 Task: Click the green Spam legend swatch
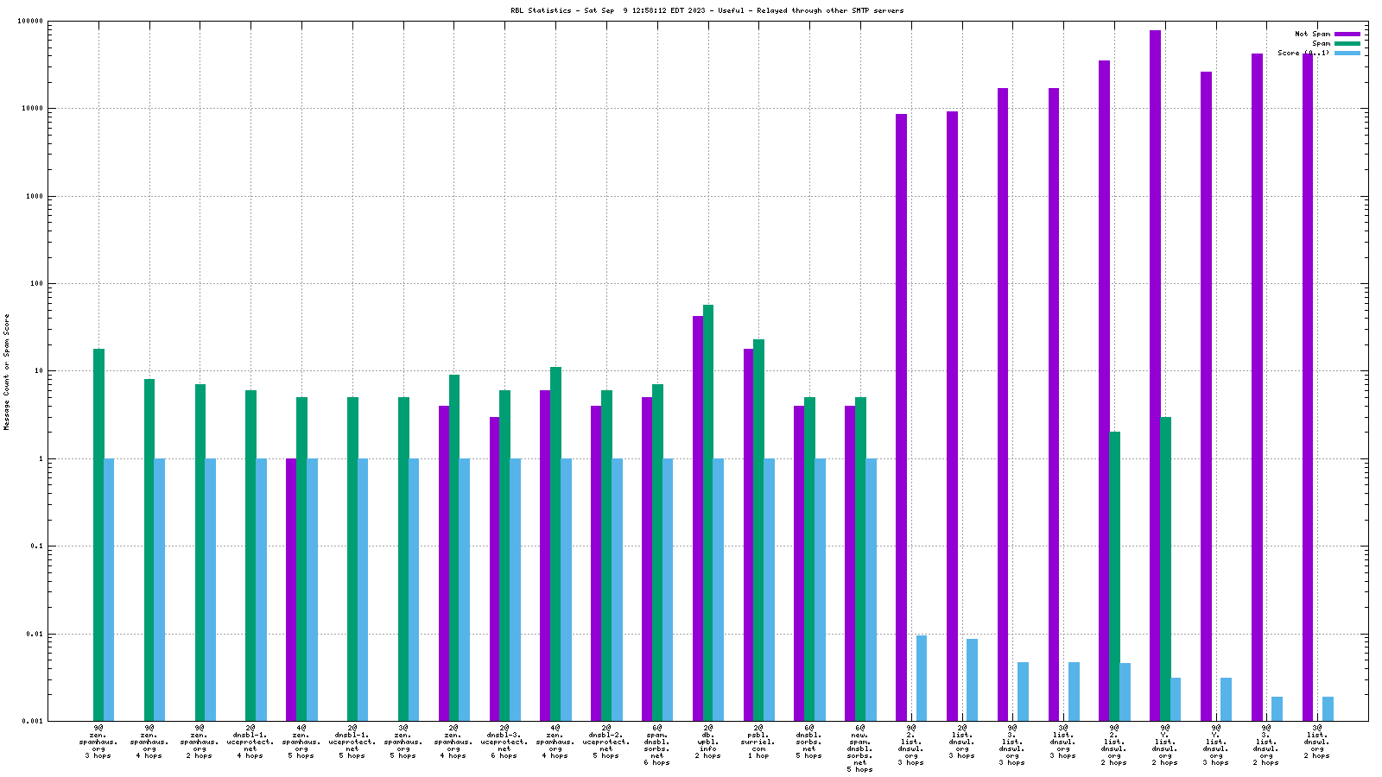tap(1347, 43)
